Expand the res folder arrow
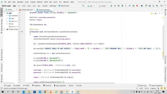 point(7,24)
